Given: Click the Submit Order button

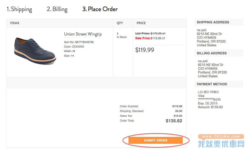Looking at the screenshot, I should tap(155, 140).
